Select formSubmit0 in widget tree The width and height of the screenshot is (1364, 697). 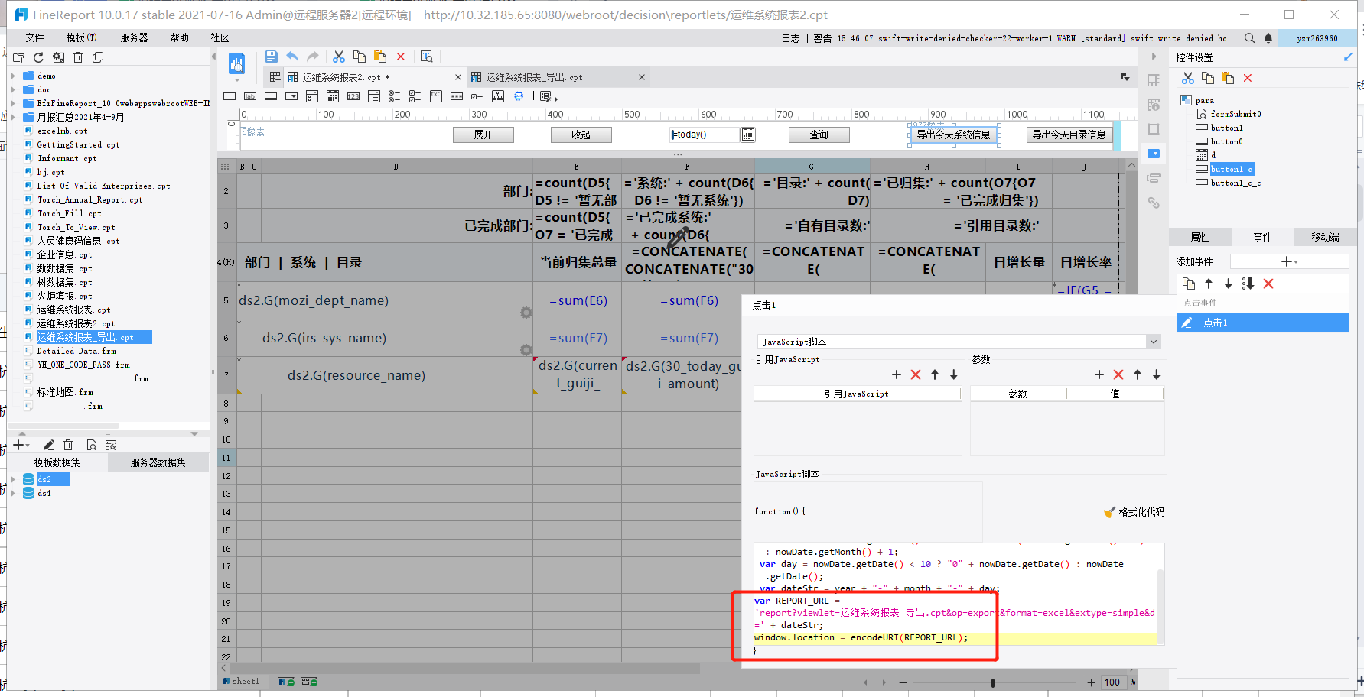pos(1235,114)
